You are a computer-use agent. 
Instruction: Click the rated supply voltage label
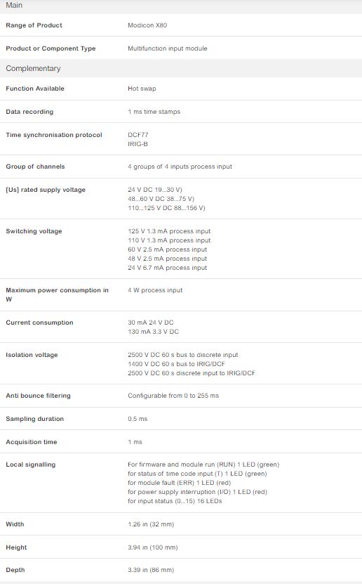46,190
